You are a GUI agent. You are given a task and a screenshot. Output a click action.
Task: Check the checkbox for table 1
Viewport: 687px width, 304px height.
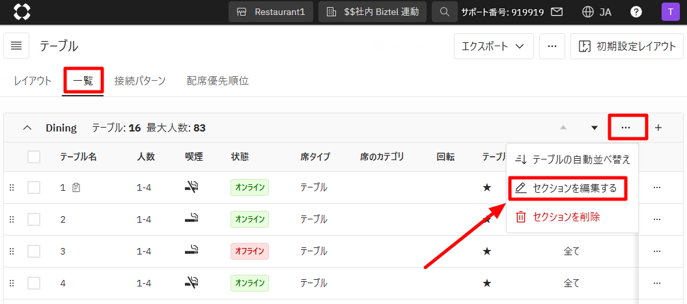tap(34, 187)
